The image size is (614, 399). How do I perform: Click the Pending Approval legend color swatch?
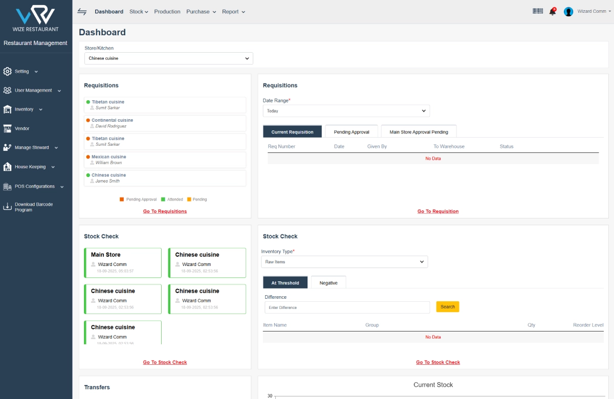122,199
